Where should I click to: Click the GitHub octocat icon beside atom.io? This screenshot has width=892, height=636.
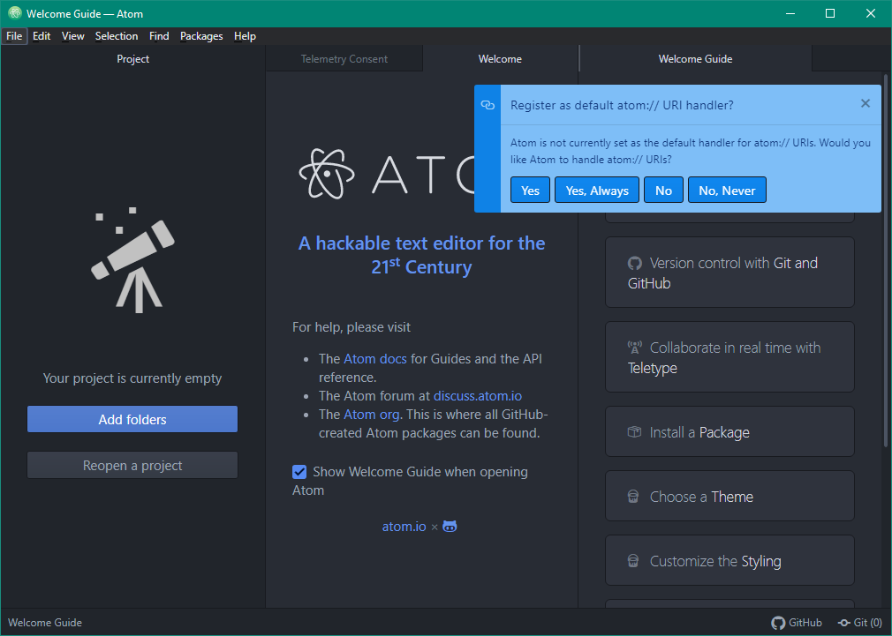pos(450,527)
